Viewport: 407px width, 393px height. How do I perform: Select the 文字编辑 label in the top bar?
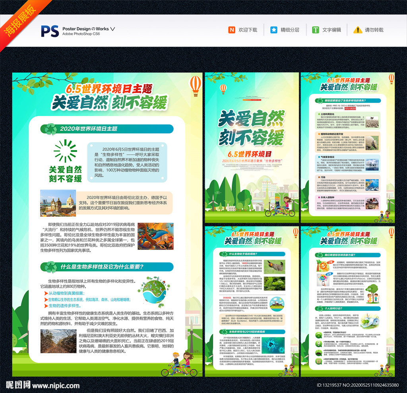click(x=331, y=30)
